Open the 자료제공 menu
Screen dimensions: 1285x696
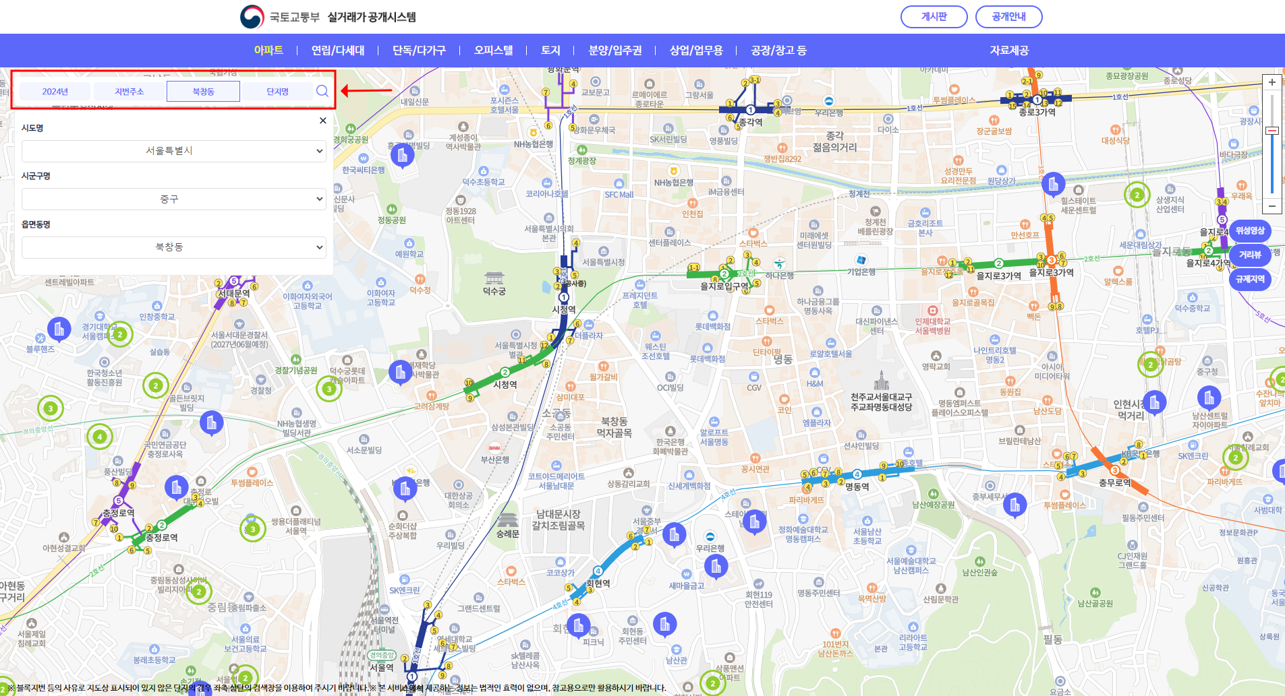[x=1009, y=51]
